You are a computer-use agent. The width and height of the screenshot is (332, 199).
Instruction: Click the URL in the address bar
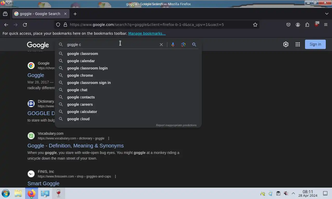point(147,25)
